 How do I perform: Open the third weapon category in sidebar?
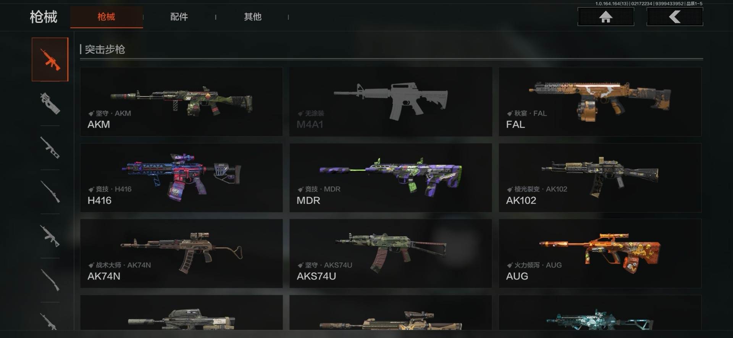pos(50,148)
